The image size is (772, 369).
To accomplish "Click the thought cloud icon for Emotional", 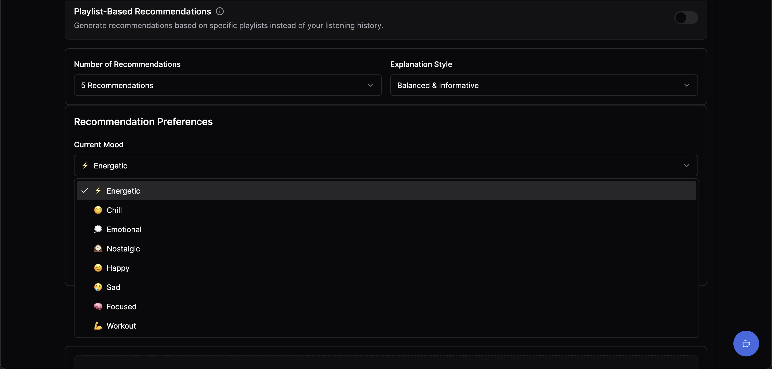I will 98,229.
